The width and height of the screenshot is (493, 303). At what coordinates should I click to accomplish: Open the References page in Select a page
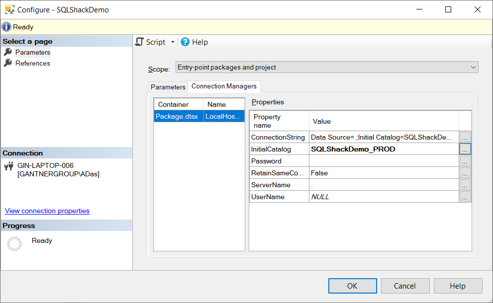[x=33, y=63]
